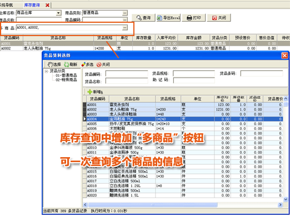Click 库存数量 column header in main table
This screenshot has width=290, height=216.
point(144,38)
